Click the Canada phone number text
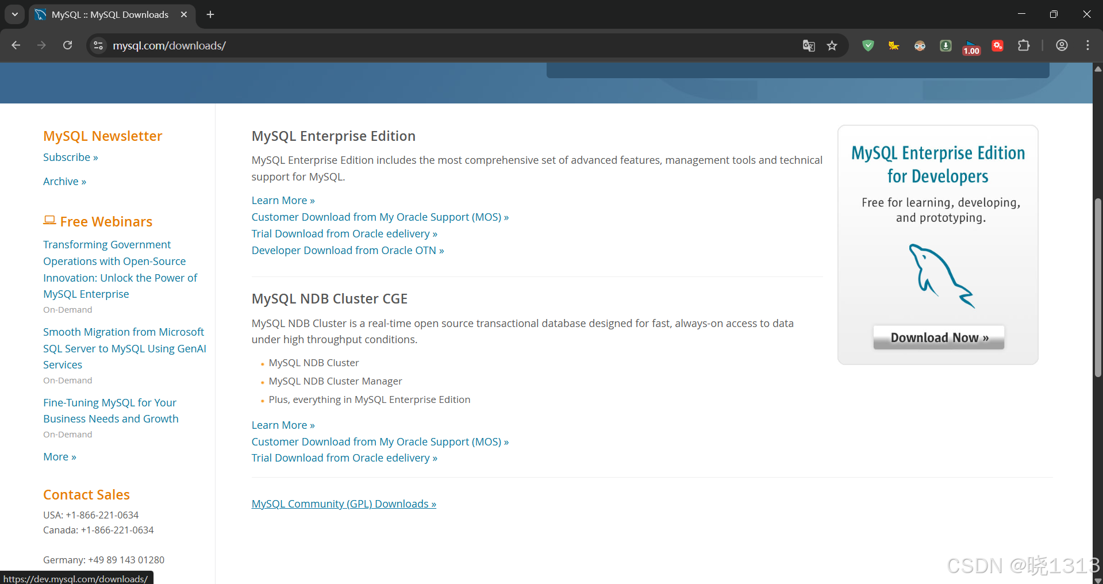 click(98, 530)
